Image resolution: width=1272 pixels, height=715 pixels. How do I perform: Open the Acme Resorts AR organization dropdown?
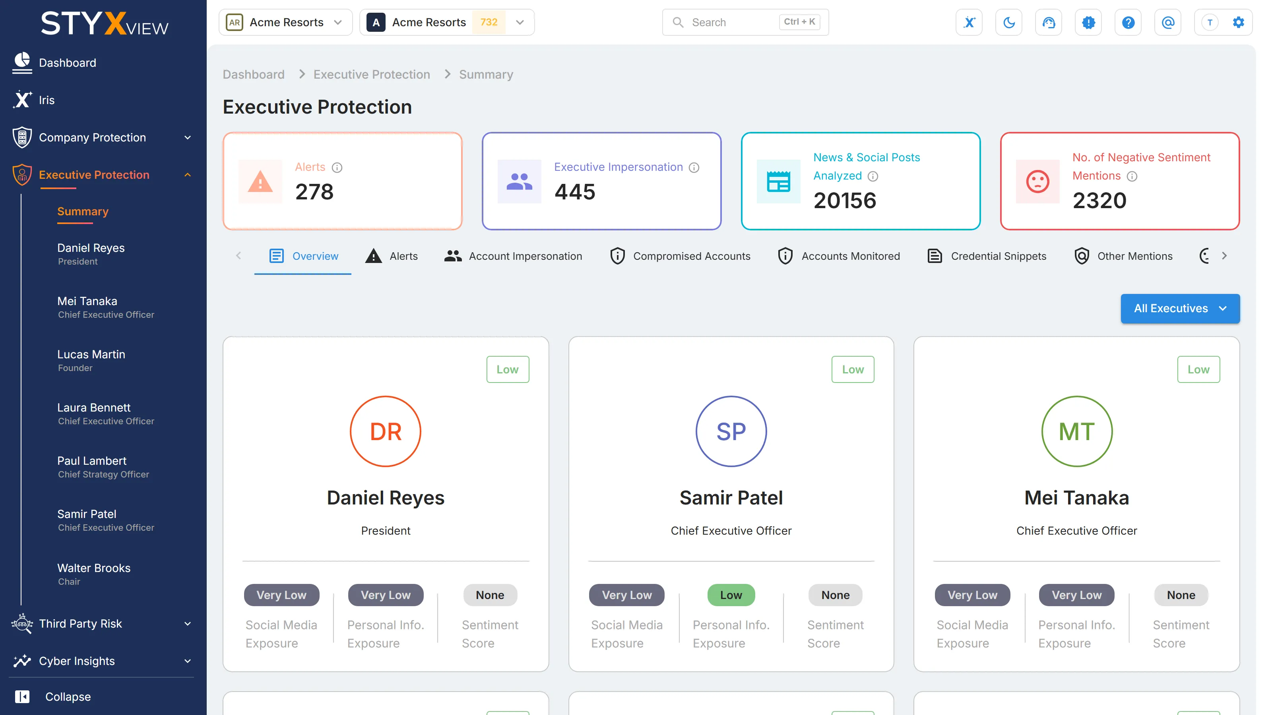[x=285, y=22]
